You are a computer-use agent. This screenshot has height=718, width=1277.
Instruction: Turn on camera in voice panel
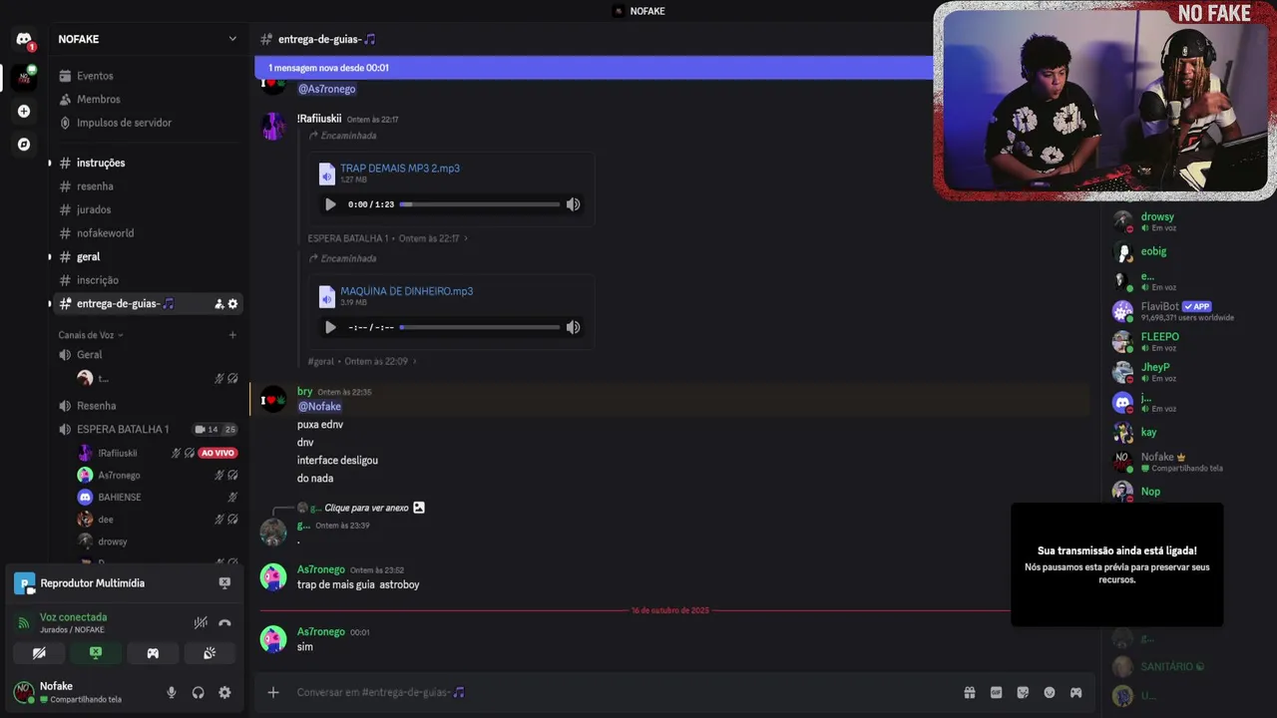pos(39,653)
